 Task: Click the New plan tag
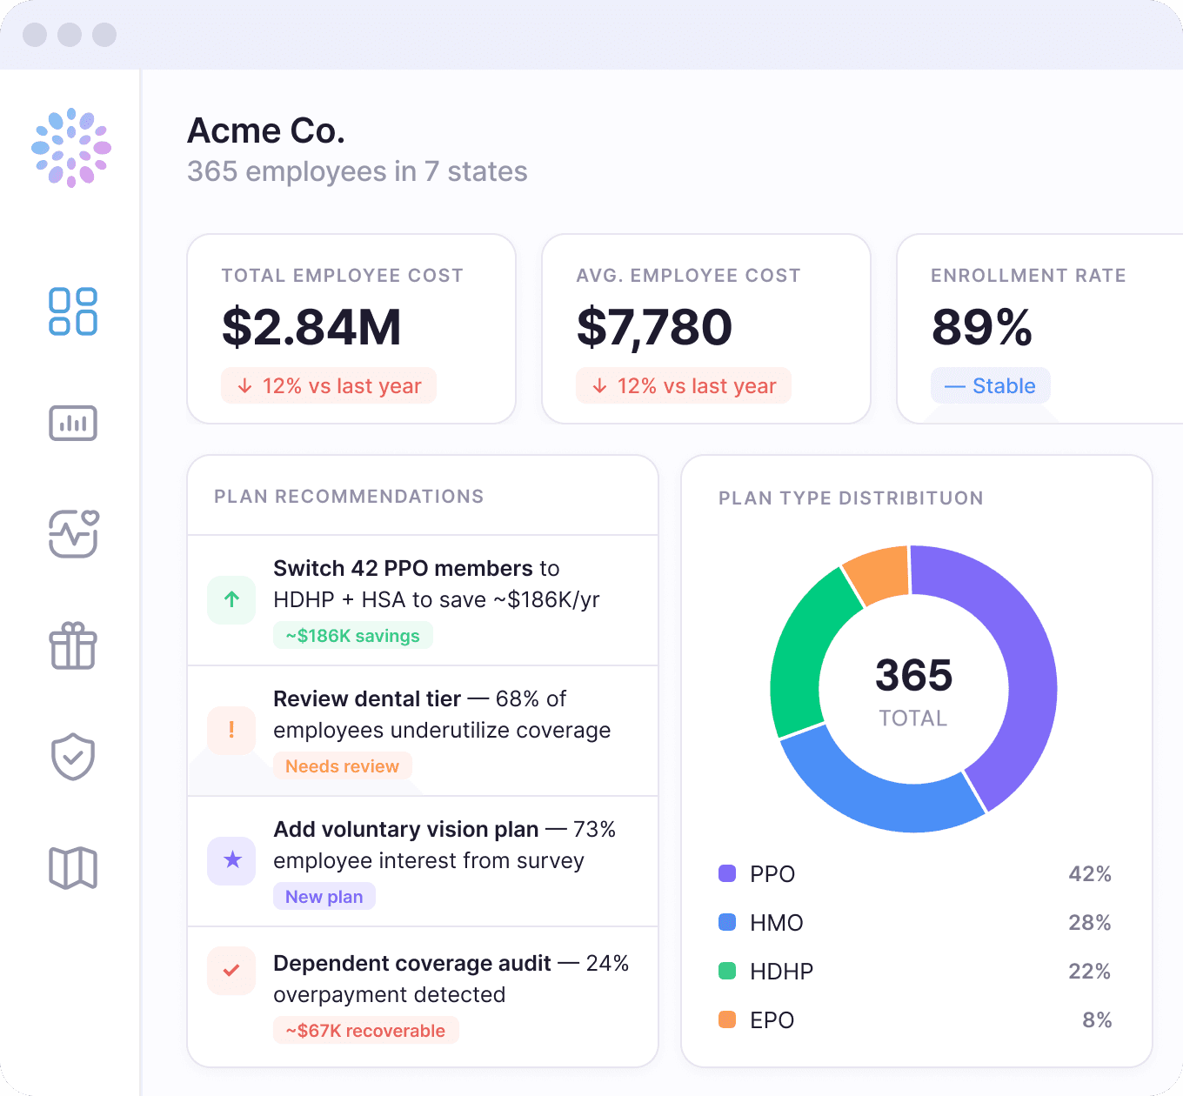pyautogui.click(x=324, y=897)
